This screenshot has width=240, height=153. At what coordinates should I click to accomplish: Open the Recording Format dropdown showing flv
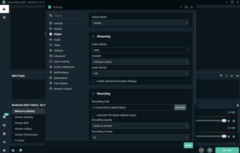pos(140,137)
